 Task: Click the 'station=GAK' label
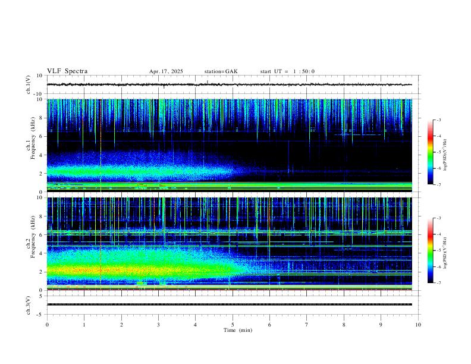tap(221, 71)
